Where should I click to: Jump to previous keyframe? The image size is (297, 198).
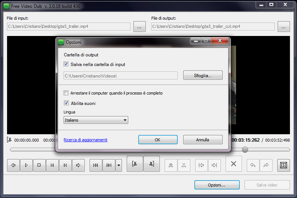pos(96,165)
